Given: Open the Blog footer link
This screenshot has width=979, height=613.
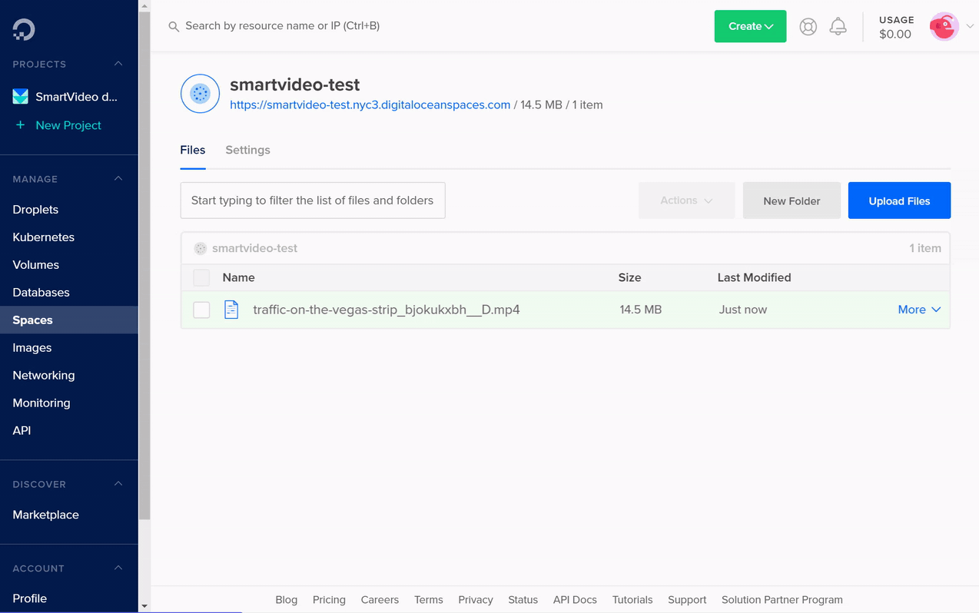Looking at the screenshot, I should [287, 600].
